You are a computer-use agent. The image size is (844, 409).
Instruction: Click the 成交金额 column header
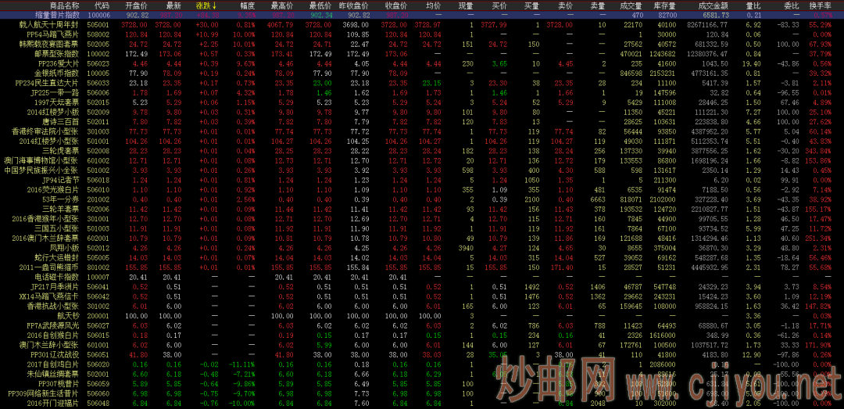[711, 5]
